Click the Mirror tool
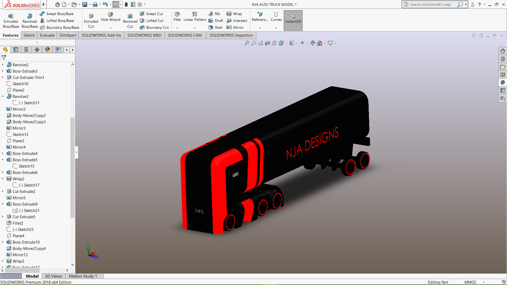Screen dimensions: 507x285 [235, 27]
